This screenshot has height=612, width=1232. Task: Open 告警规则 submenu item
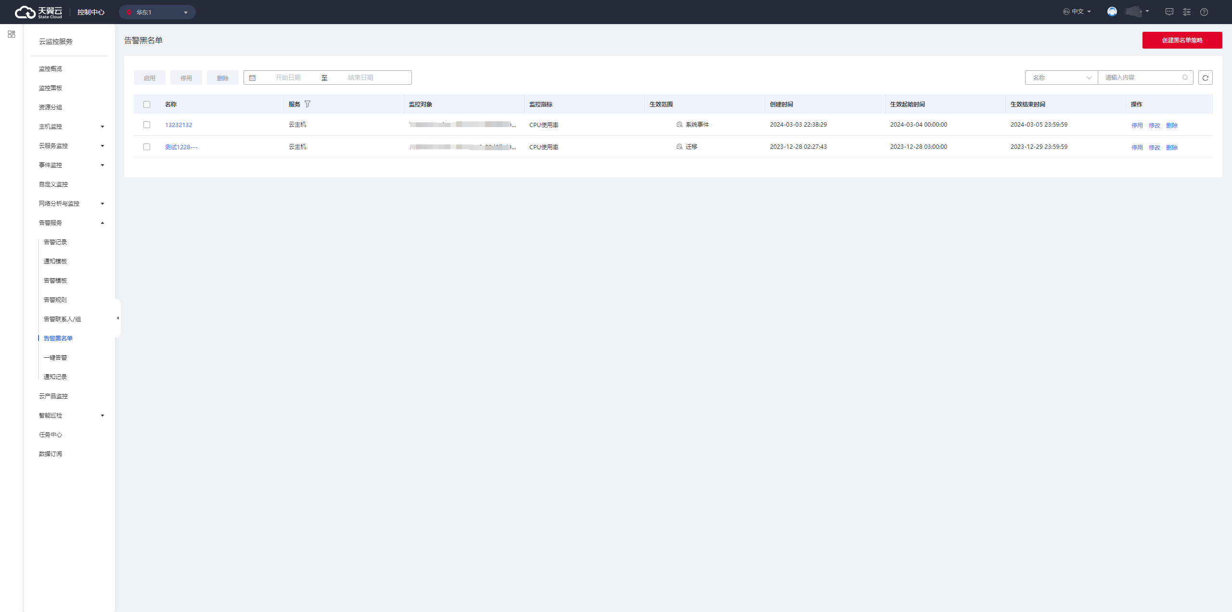click(55, 300)
